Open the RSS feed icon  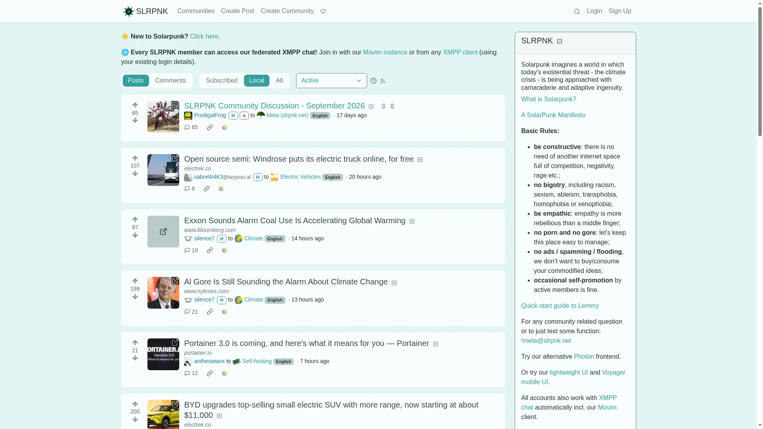coord(383,81)
